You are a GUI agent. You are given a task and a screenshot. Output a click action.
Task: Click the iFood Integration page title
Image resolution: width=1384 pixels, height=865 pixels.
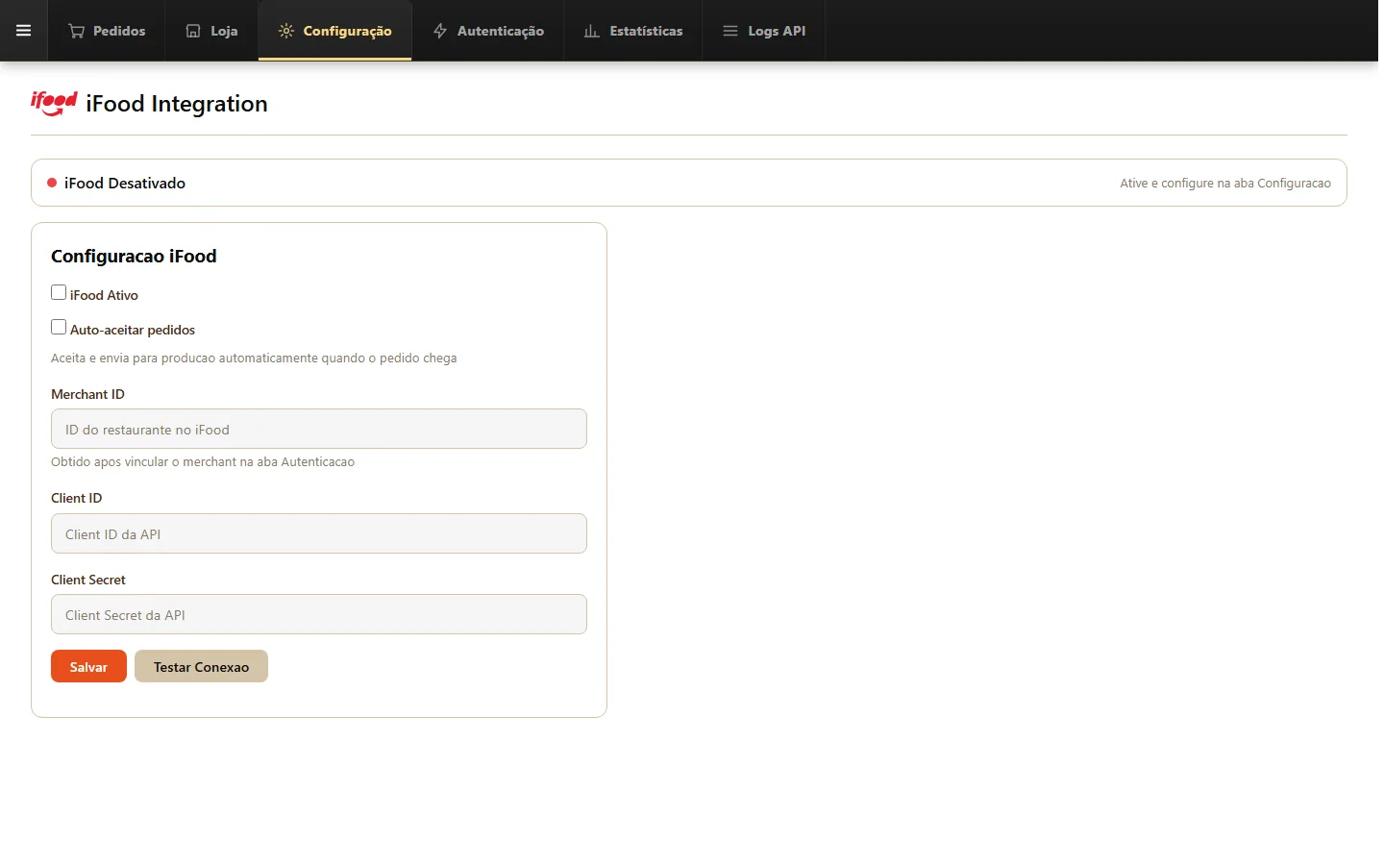point(177,104)
